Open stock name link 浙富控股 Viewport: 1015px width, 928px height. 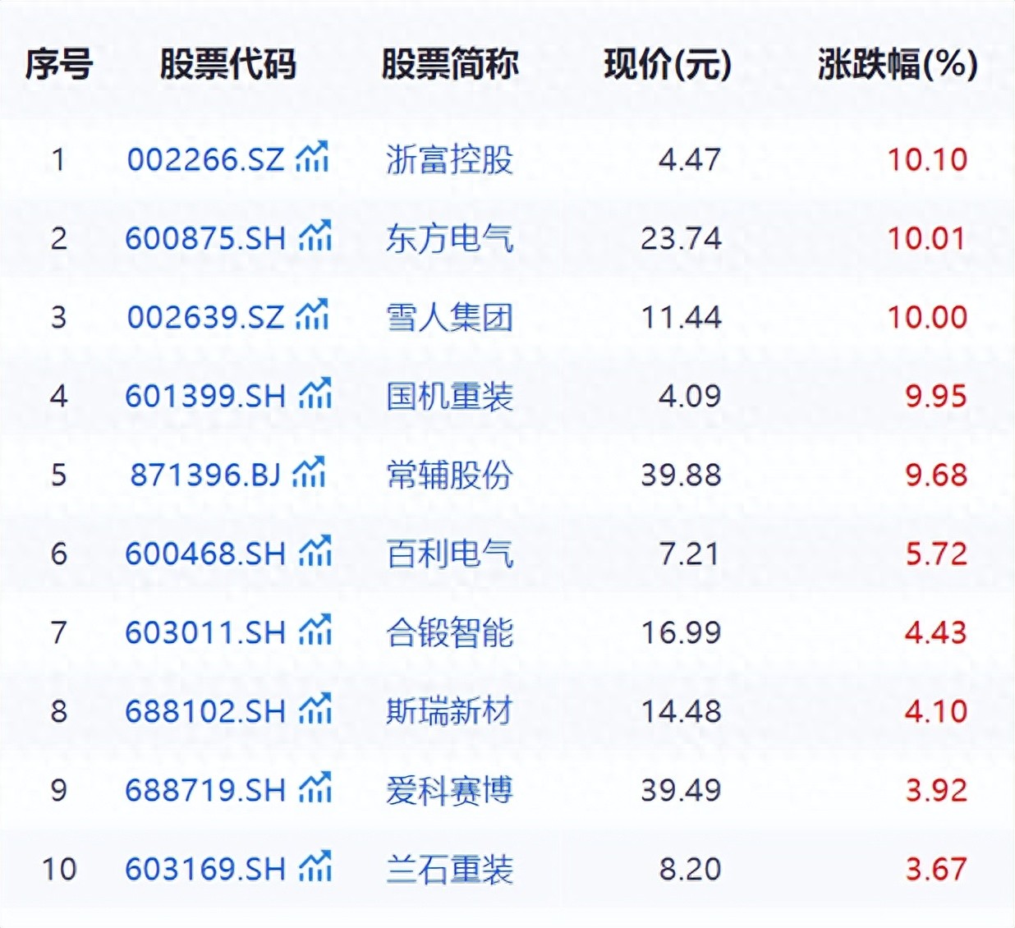pos(449,159)
